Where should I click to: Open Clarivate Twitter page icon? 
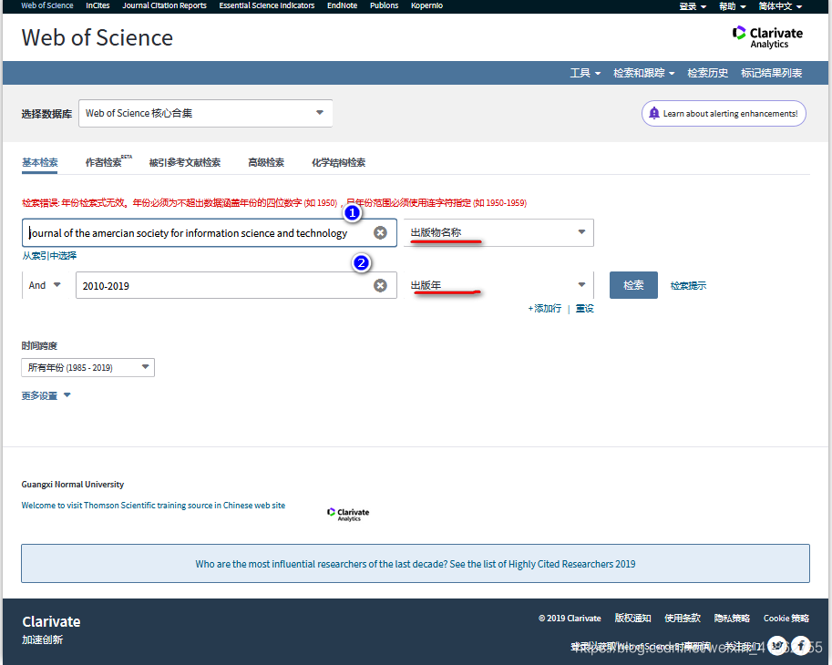pos(777,645)
